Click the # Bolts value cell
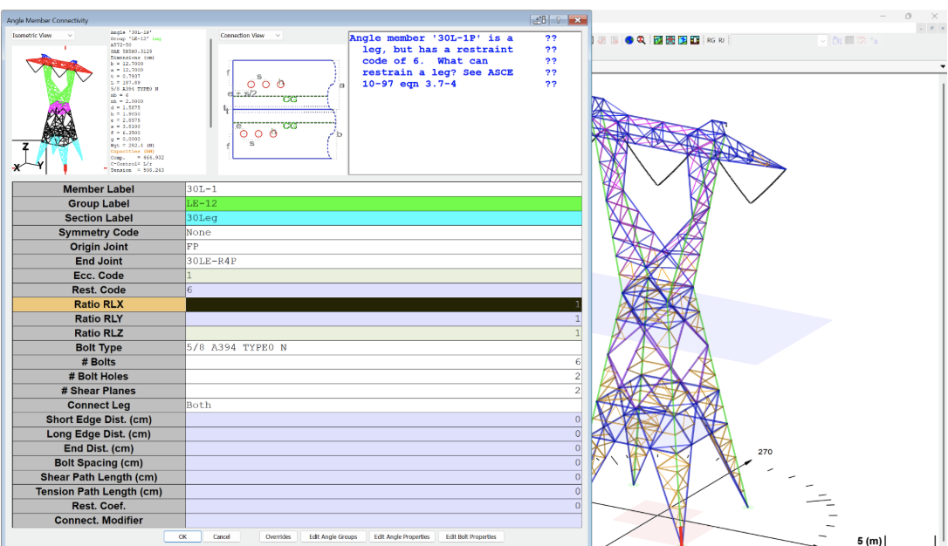This screenshot has width=948, height=546. coord(383,362)
